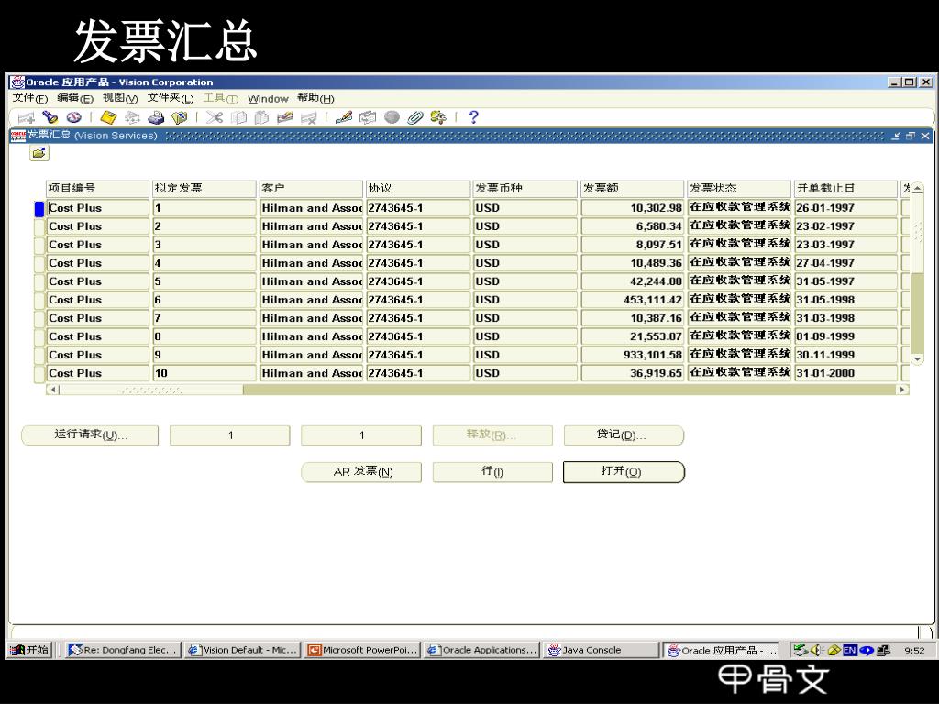Click the amount cell 453,111.42

coord(633,300)
